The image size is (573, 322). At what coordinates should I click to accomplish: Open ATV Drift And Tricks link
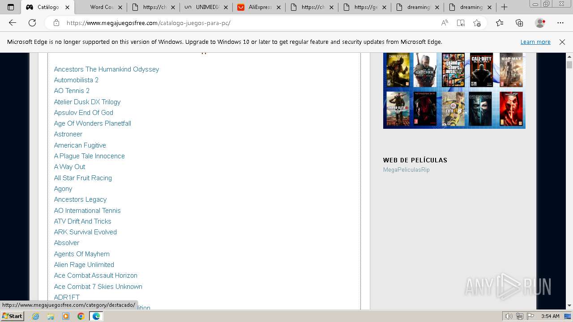pos(83,221)
